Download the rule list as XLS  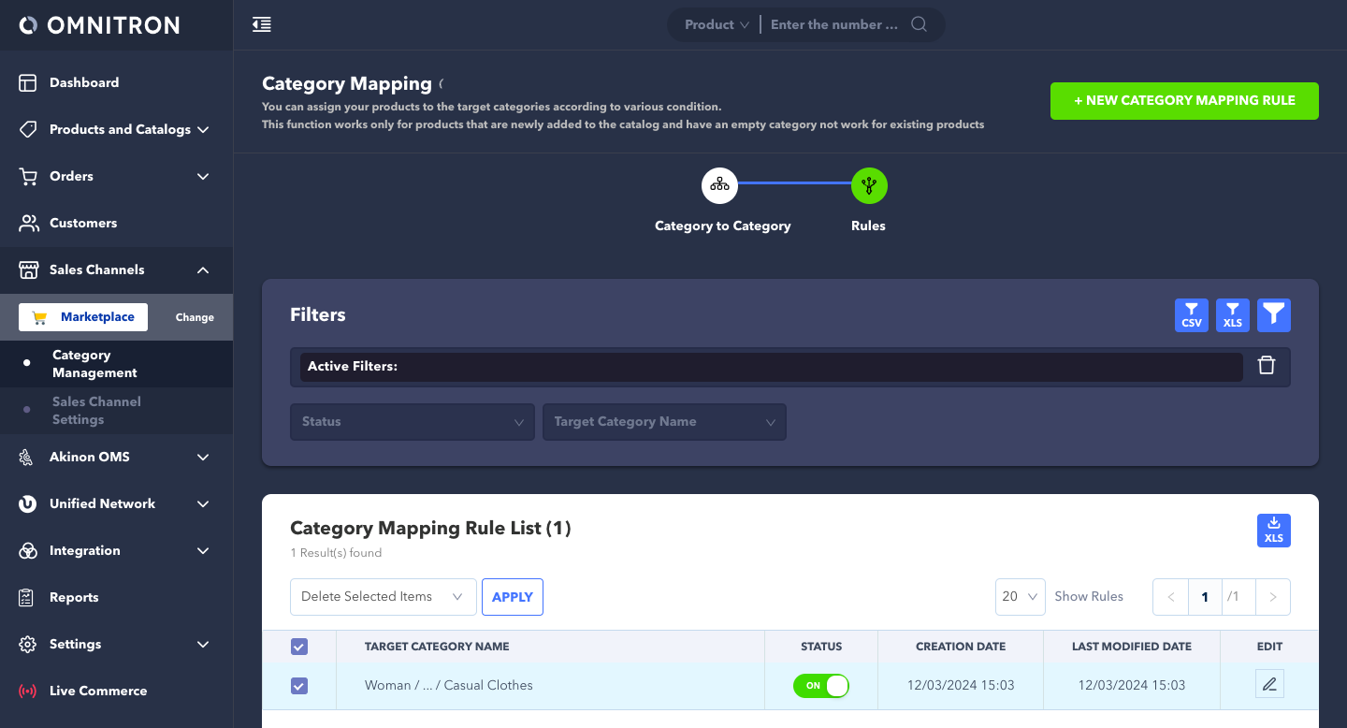1273,531
